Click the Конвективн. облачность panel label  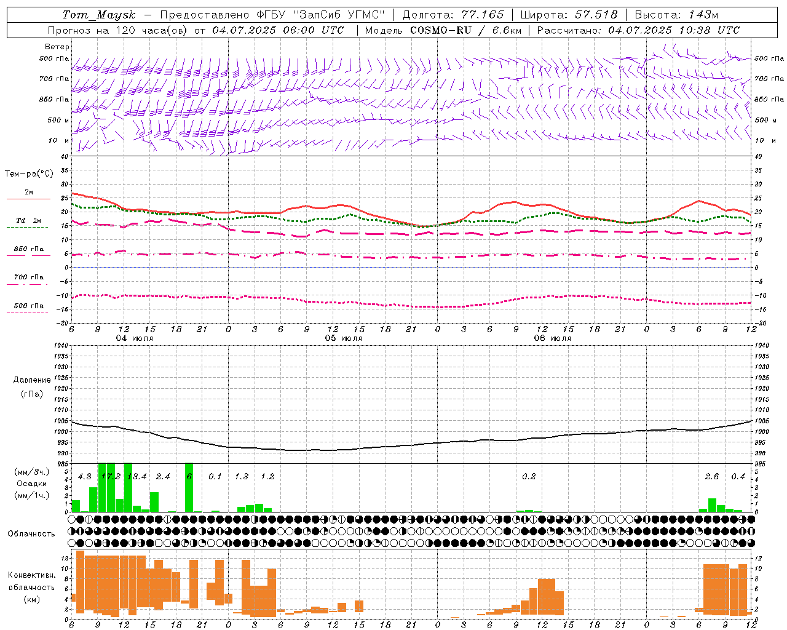coord(31,581)
